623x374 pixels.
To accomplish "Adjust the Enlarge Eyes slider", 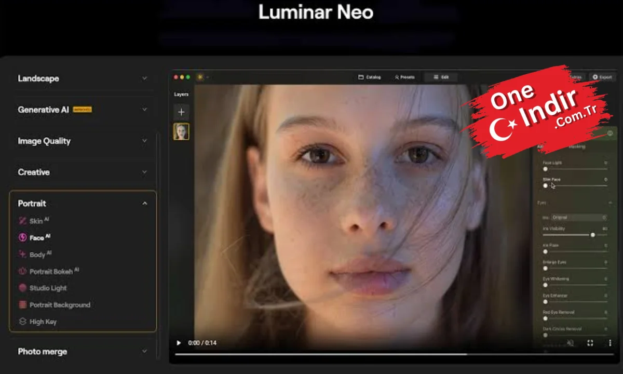I will click(x=575, y=269).
